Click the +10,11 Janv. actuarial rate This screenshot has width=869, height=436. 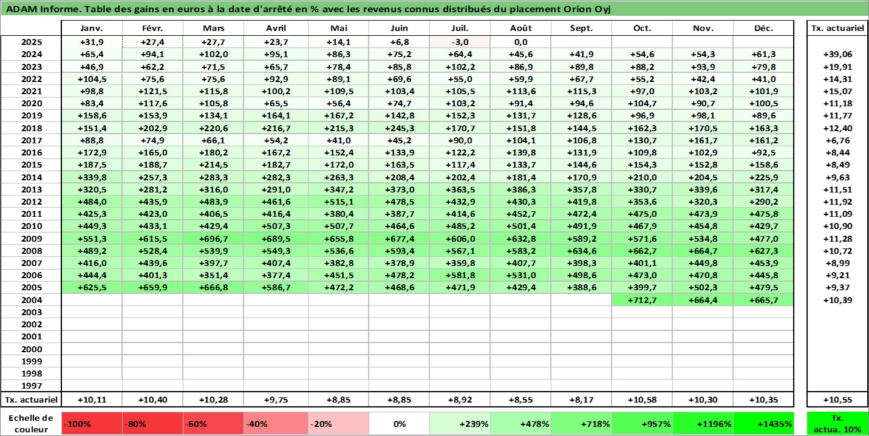point(92,400)
